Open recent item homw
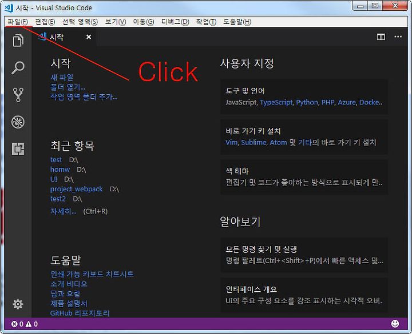Image resolution: width=412 pixels, height=334 pixels. [x=60, y=170]
